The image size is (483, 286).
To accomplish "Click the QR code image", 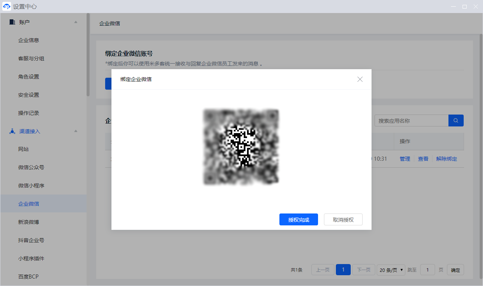I will pos(241,147).
